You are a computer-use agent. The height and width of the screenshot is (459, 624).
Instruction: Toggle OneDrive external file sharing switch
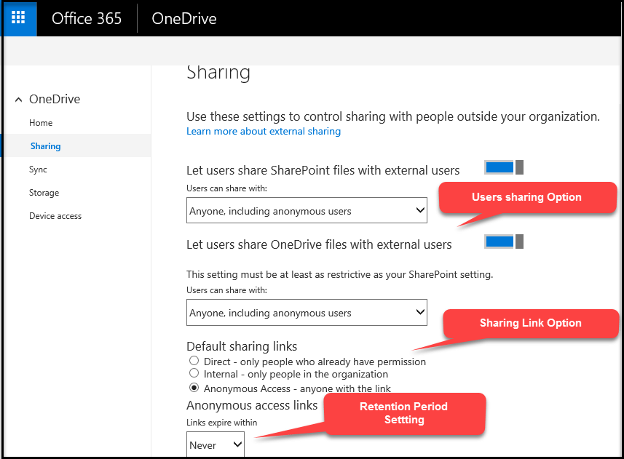click(x=504, y=242)
